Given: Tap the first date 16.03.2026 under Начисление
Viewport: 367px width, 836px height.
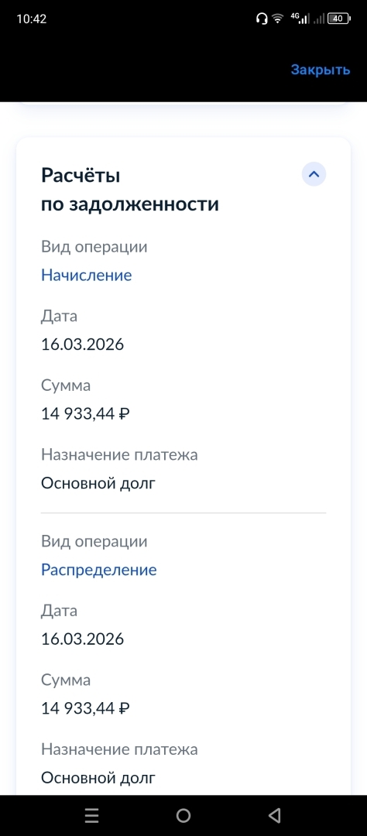Looking at the screenshot, I should (x=82, y=344).
